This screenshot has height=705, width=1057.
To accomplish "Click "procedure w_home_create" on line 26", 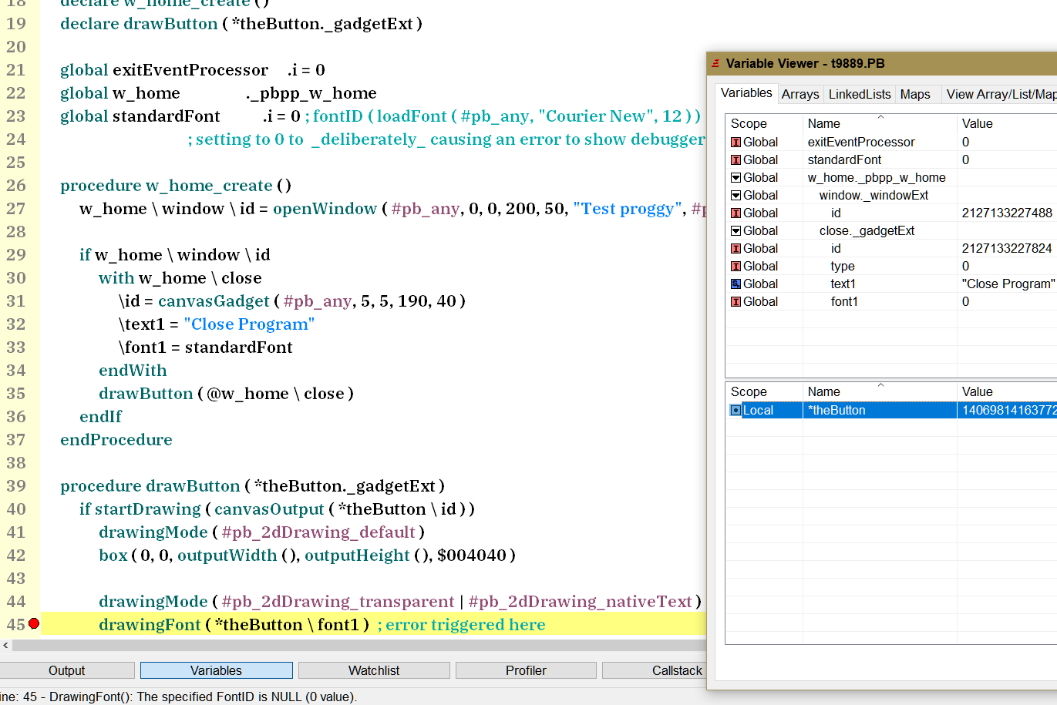I will coord(167,185).
